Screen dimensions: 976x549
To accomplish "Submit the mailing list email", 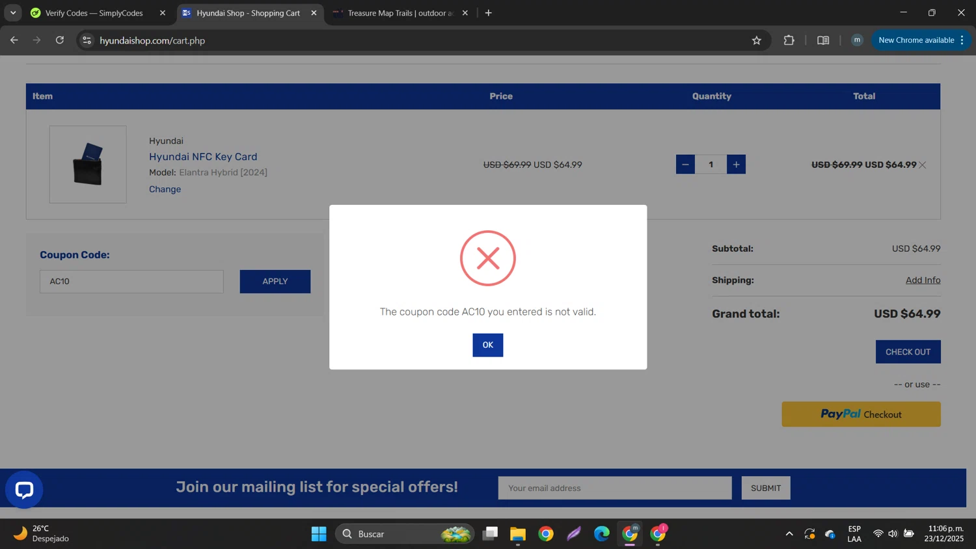I will (x=766, y=488).
